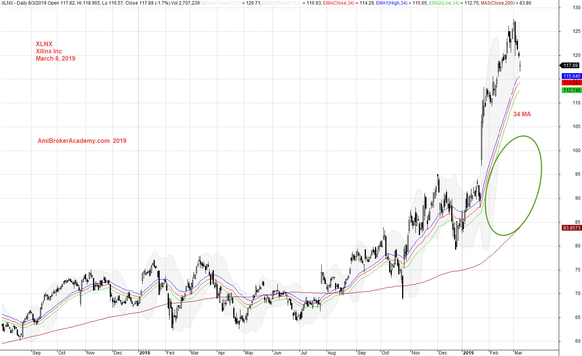Click MA3(Close,200) = 83.86 in header
582x356 pixels.
506,3
